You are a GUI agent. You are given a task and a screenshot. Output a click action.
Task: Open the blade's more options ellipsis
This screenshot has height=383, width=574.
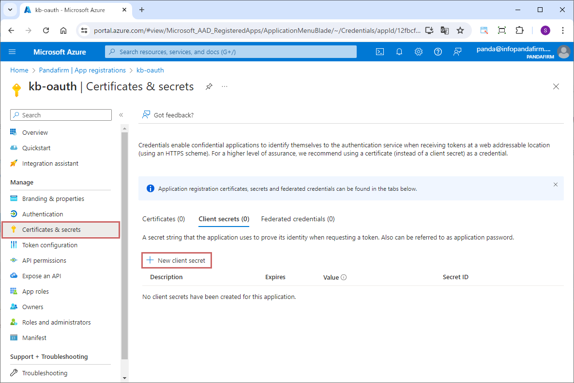tap(225, 86)
